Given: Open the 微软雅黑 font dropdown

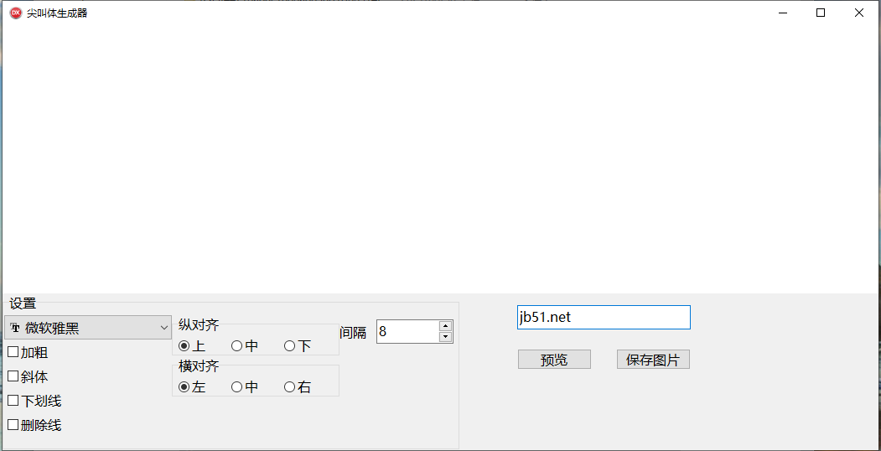Looking at the screenshot, I should (88, 328).
